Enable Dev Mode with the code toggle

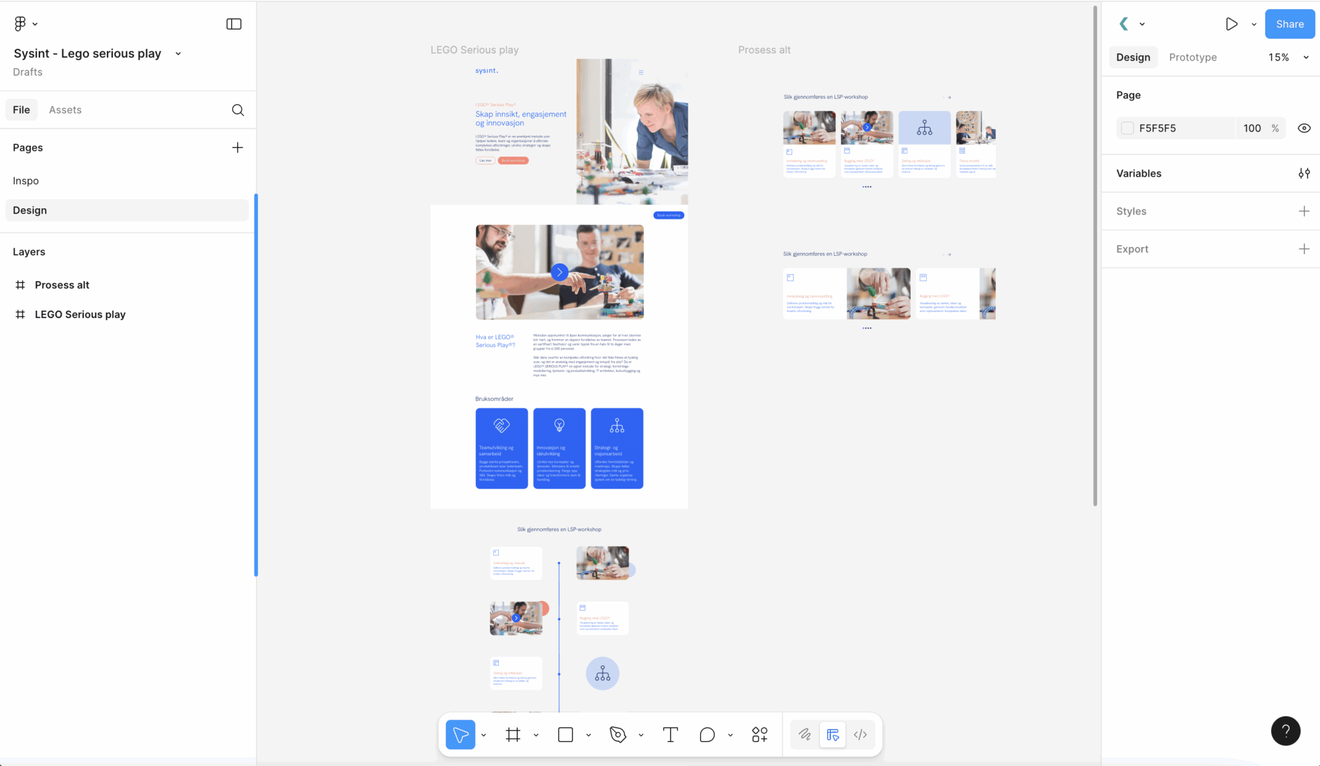pyautogui.click(x=860, y=734)
